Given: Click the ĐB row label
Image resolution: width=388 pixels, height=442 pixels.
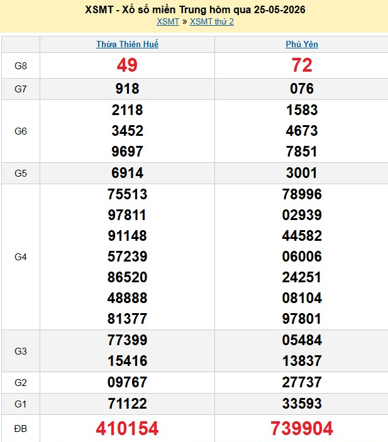Looking at the screenshot, I should 21,429.
